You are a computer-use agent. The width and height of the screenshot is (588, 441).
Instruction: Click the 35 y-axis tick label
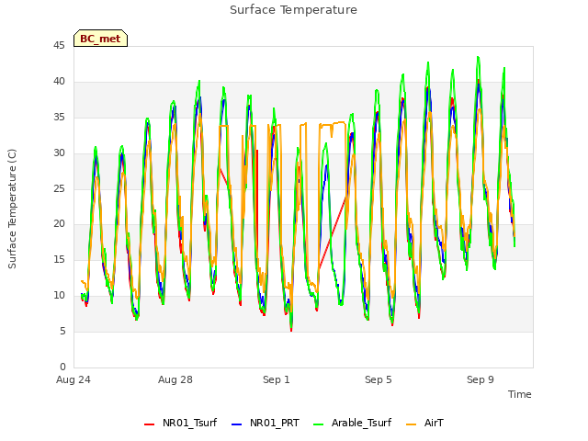tap(59, 118)
